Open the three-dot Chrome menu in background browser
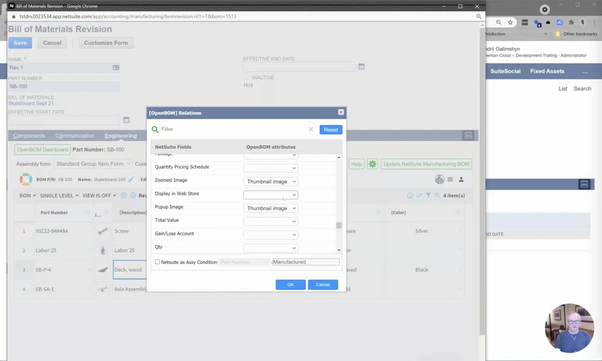This screenshot has width=602, height=361. [x=594, y=22]
